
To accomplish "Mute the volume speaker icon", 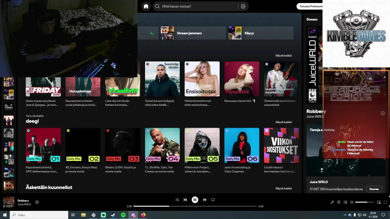I will coord(352,202).
